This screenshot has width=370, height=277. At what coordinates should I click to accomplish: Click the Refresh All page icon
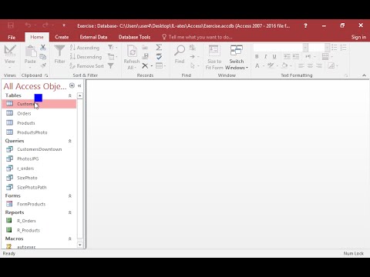(x=132, y=51)
